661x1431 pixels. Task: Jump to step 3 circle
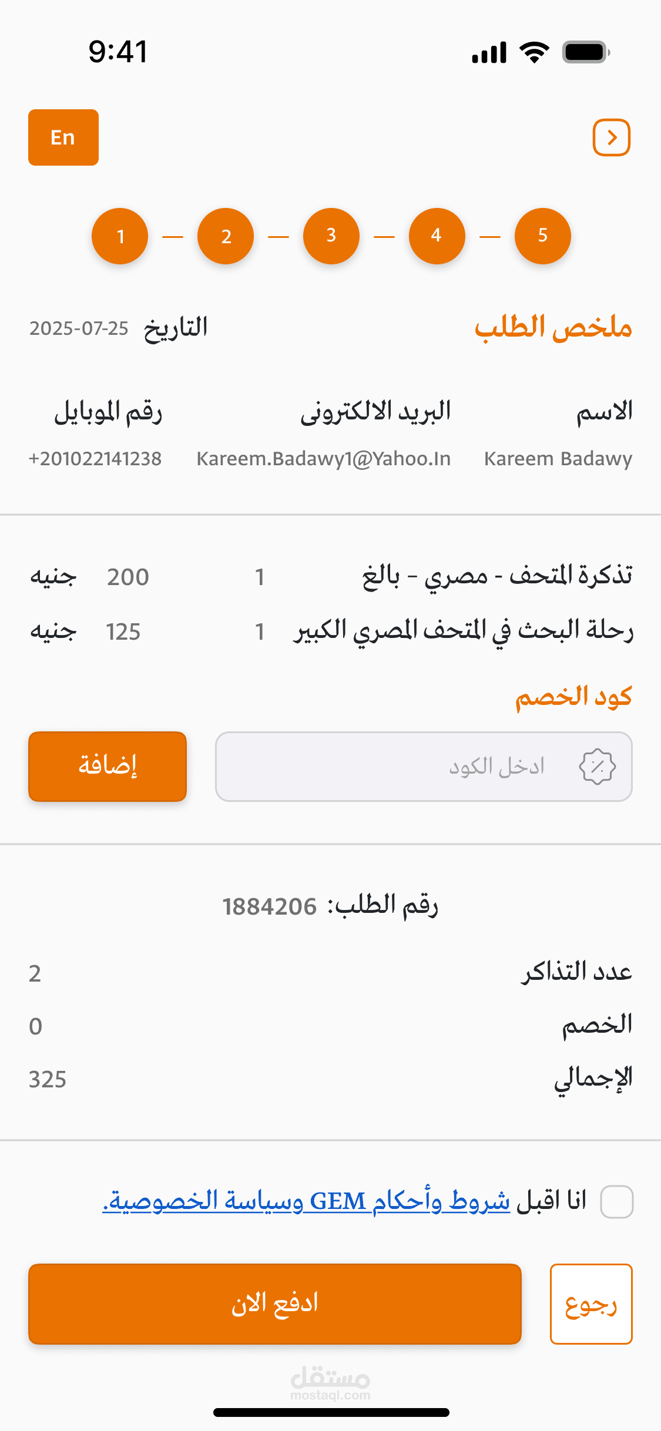(331, 236)
